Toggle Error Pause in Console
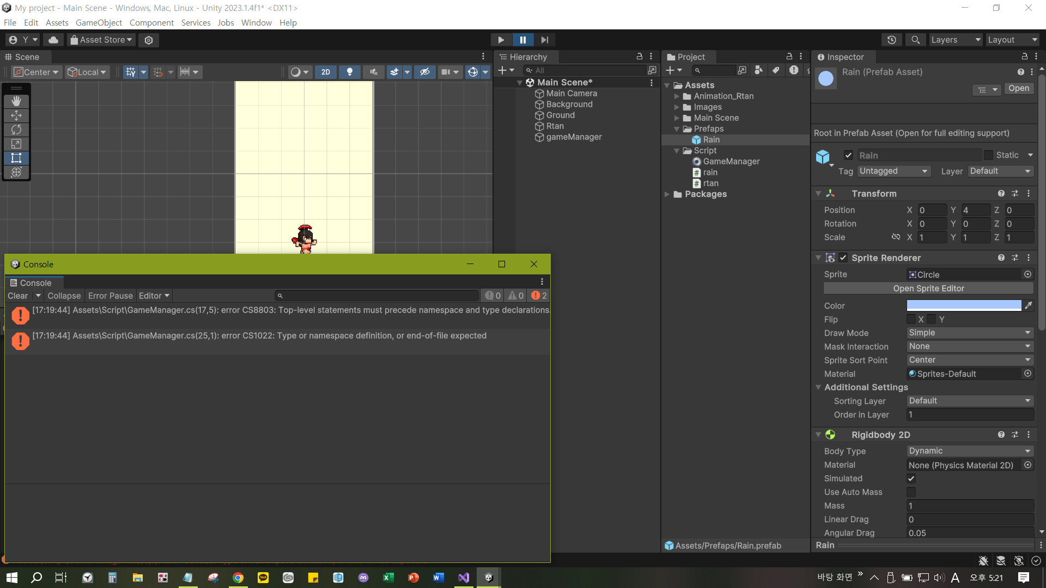Screen dimensions: 1046x588 (x=110, y=296)
